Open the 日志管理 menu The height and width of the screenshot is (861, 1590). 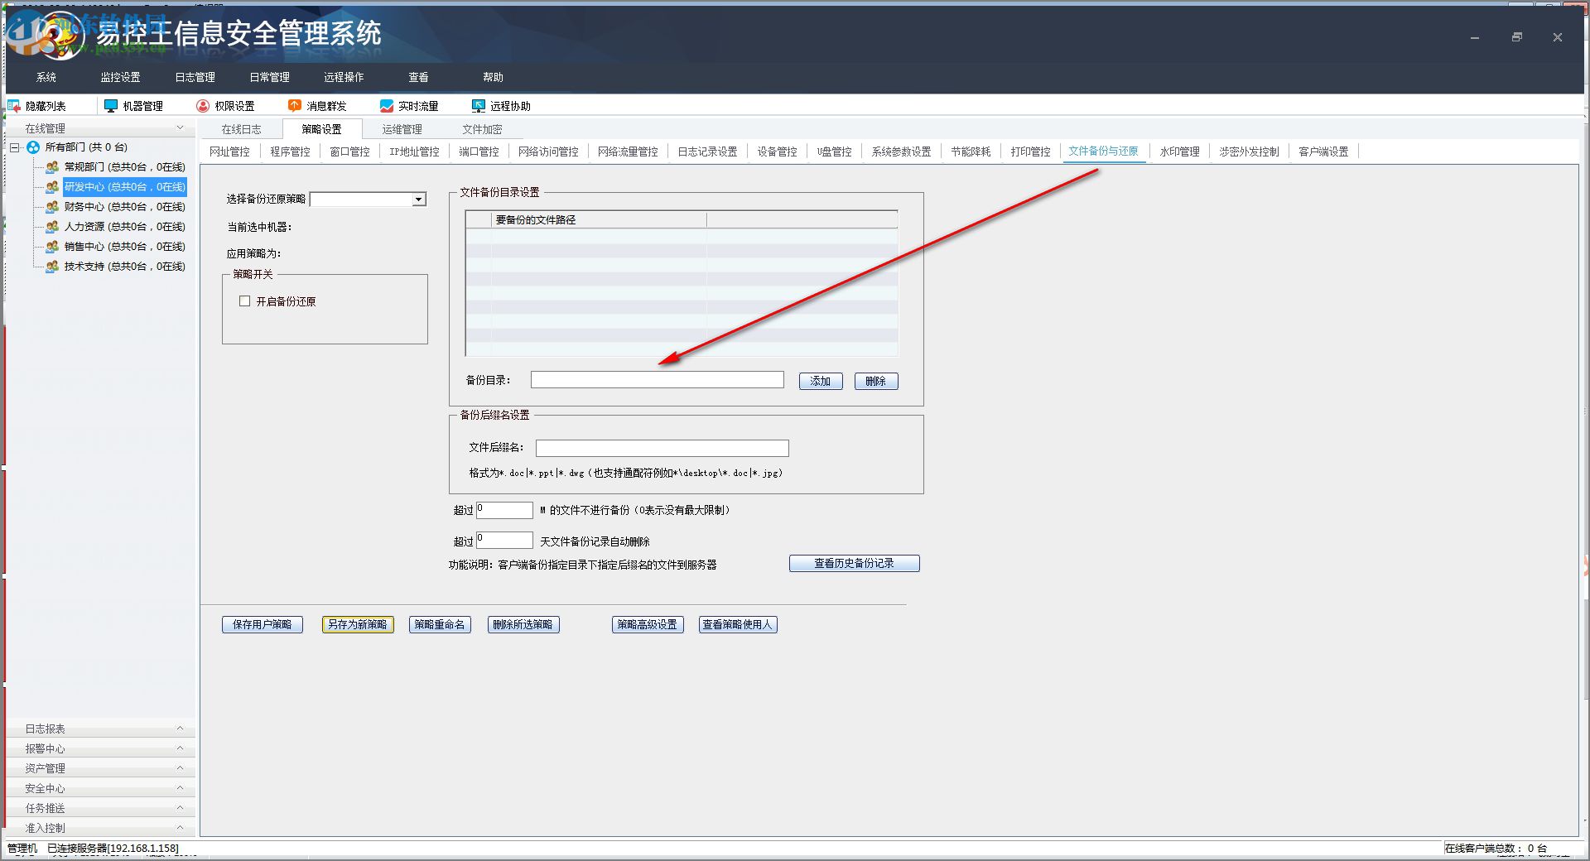[195, 77]
